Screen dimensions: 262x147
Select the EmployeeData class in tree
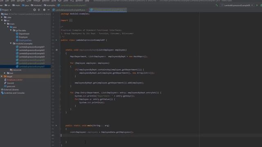[x=25, y=40]
